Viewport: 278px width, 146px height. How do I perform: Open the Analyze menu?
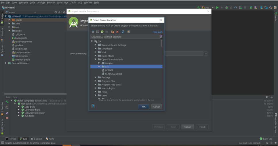(41, 3)
